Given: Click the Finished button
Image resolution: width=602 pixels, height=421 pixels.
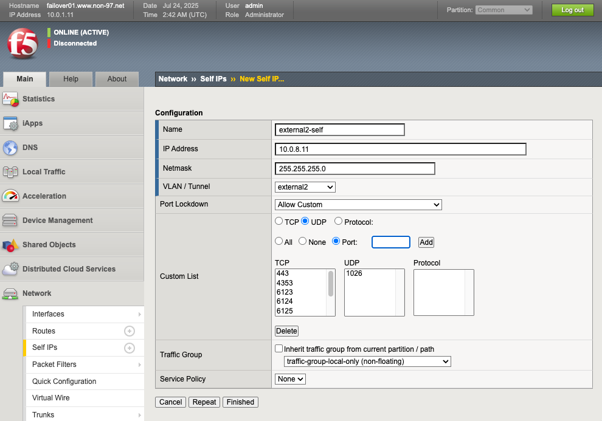Looking at the screenshot, I should (x=240, y=402).
